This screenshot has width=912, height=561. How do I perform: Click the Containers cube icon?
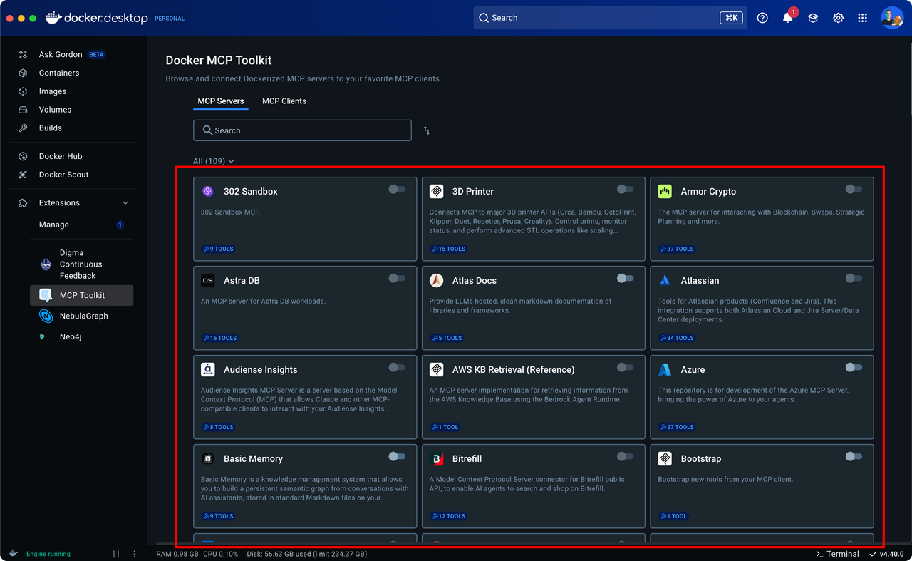pos(23,73)
